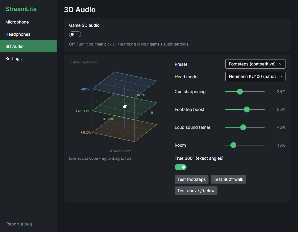
Task: Click the L label on the sound cube
Action: tap(97, 101)
